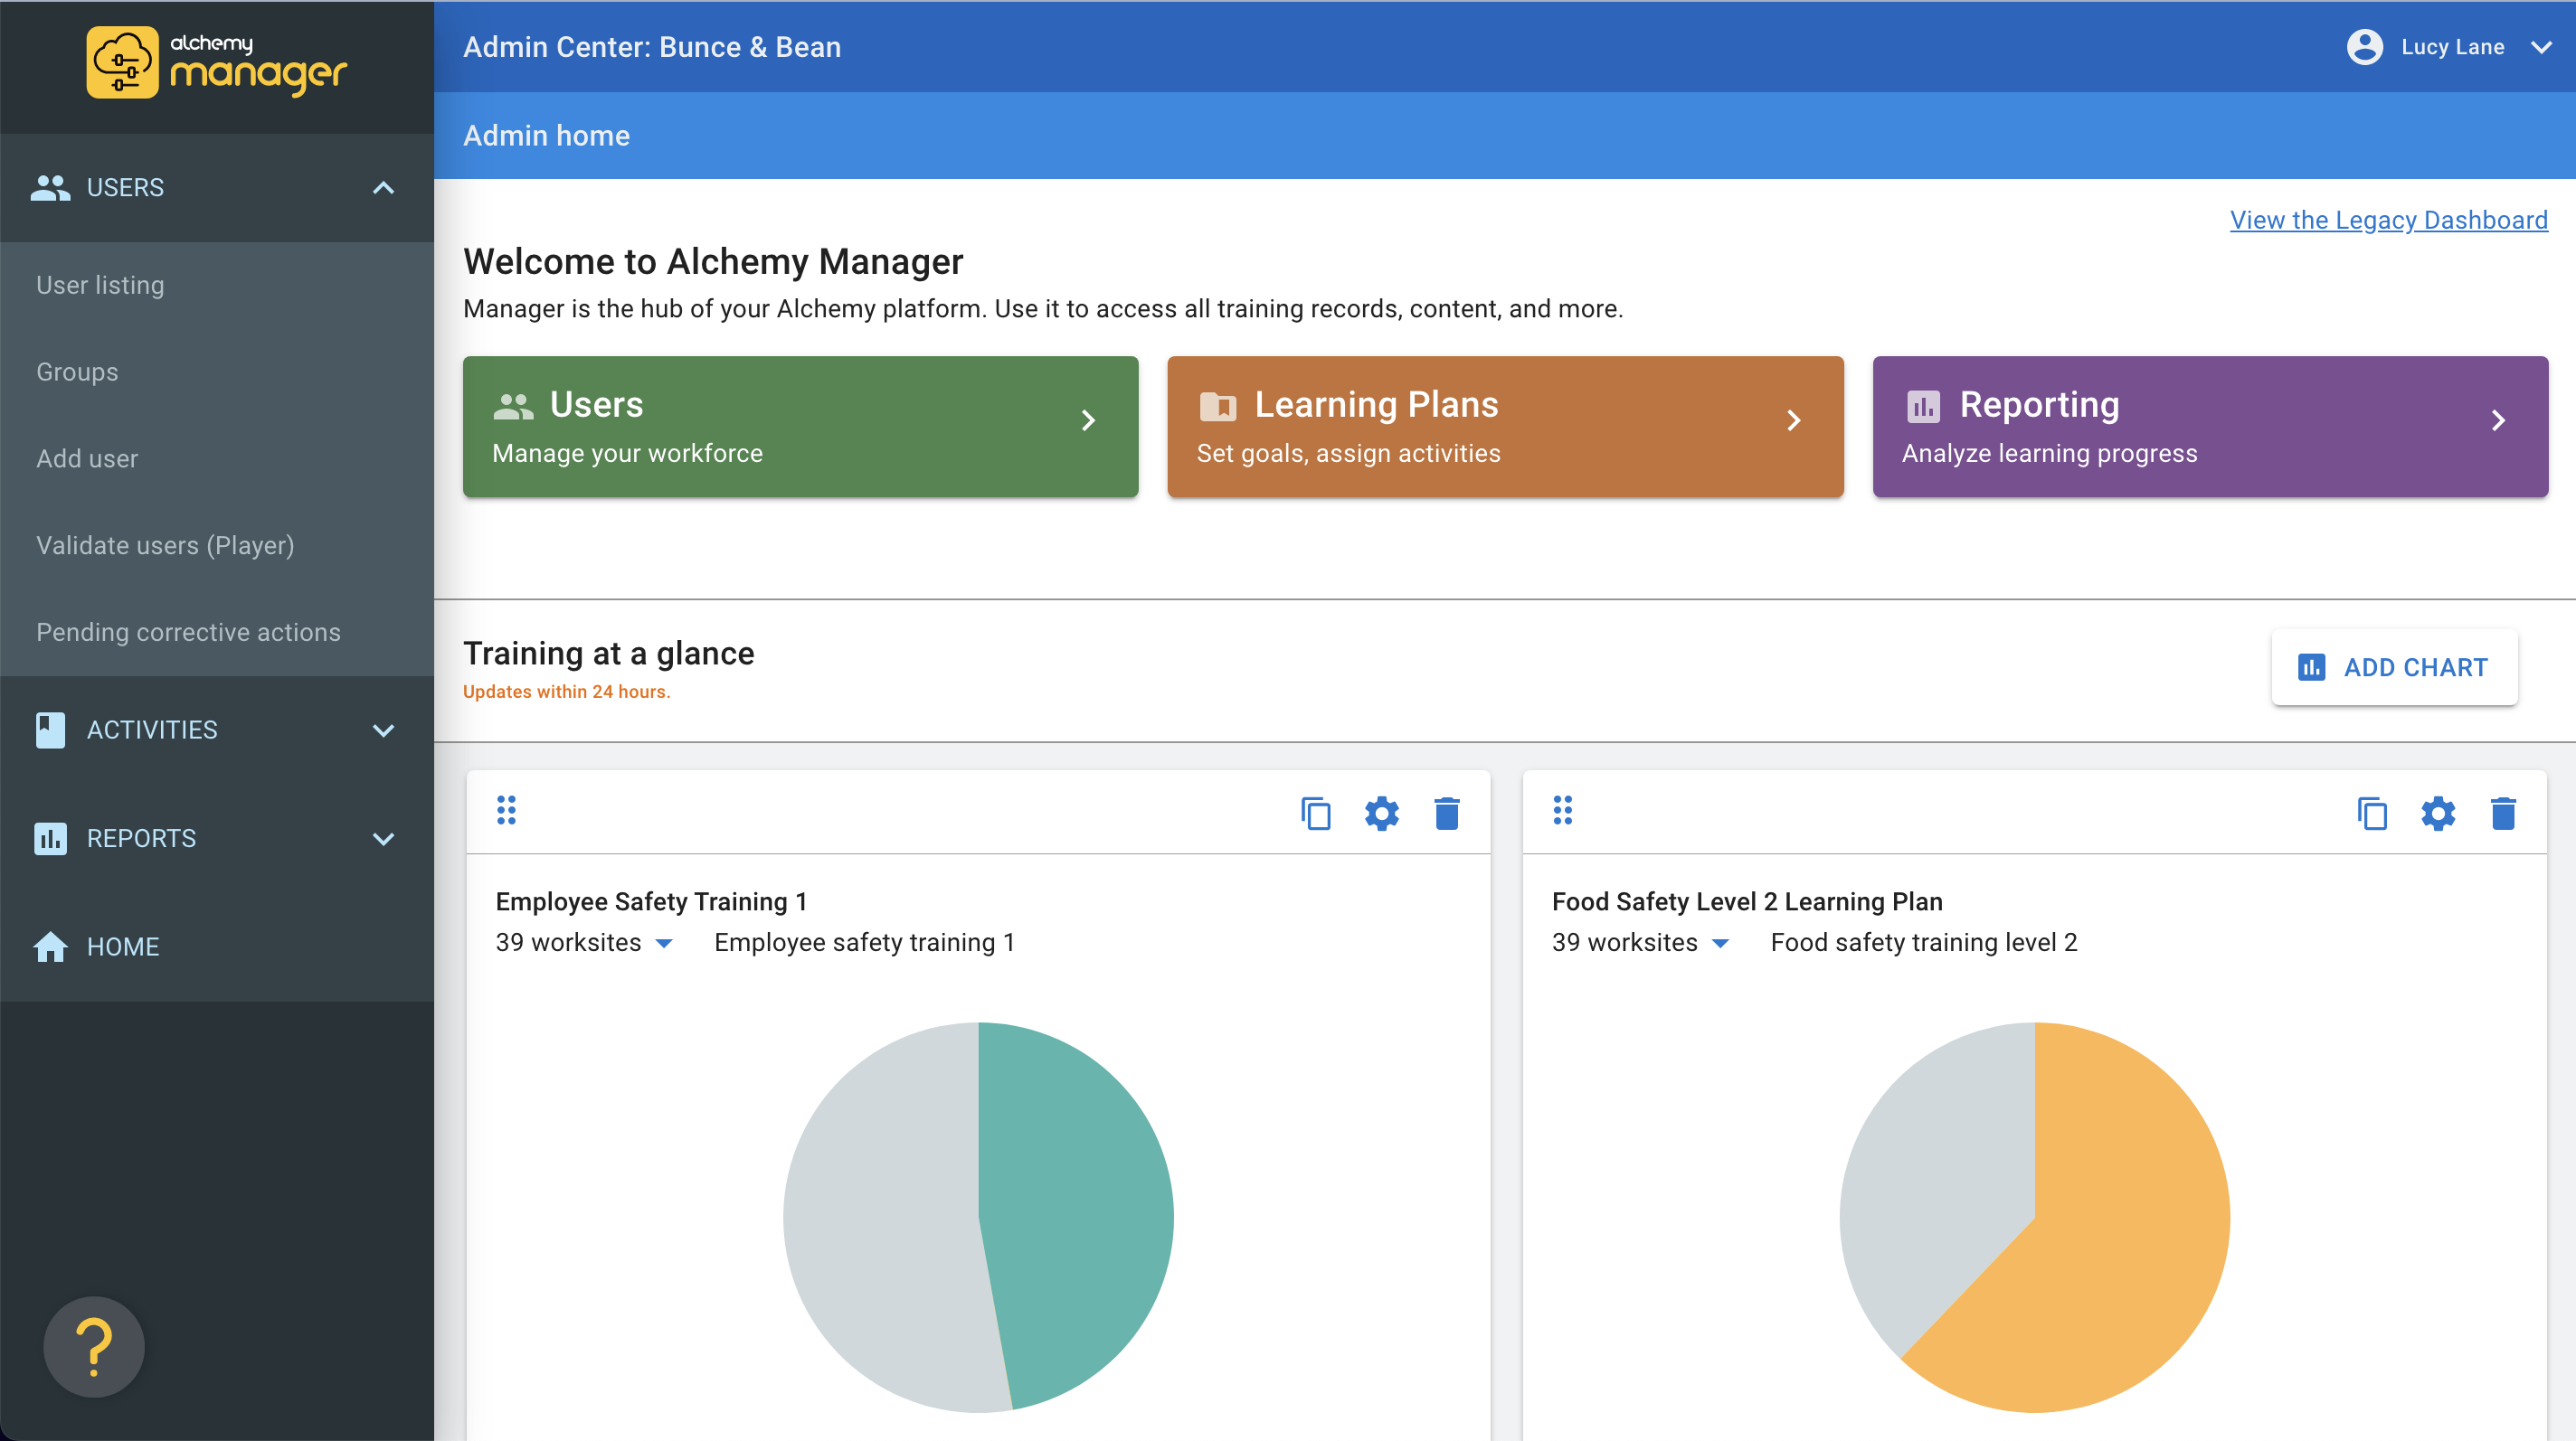2576x1441 pixels.
Task: Expand the REPORTS sidebar section
Action: (x=383, y=838)
